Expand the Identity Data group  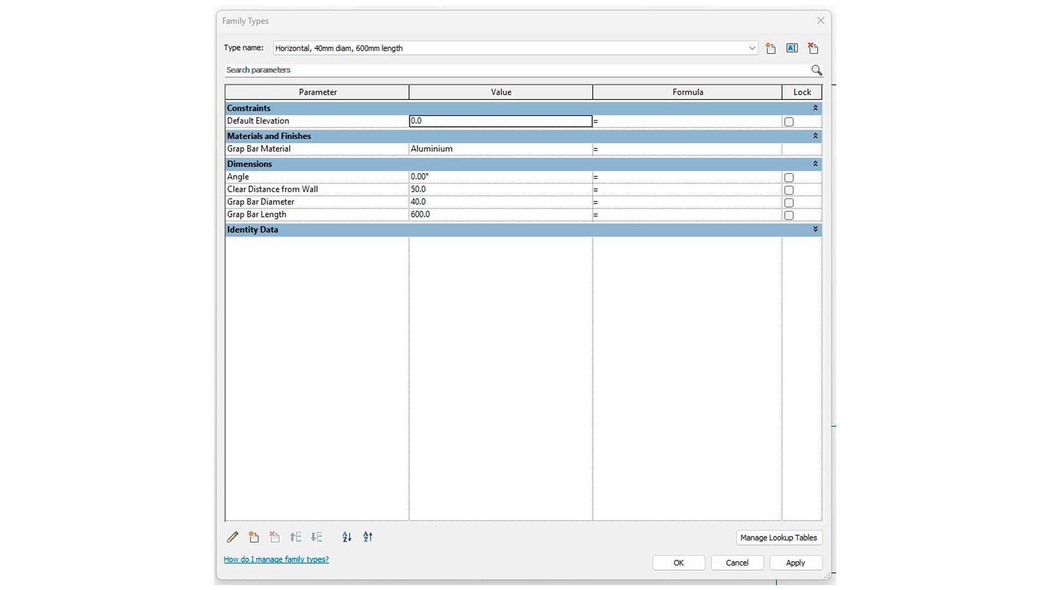pyautogui.click(x=815, y=229)
